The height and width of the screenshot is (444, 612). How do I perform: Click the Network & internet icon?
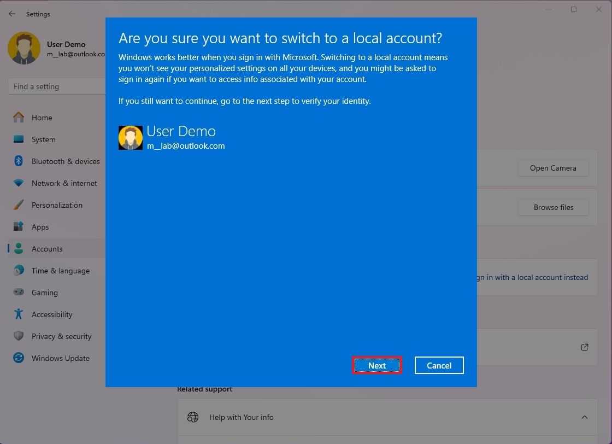(18, 183)
